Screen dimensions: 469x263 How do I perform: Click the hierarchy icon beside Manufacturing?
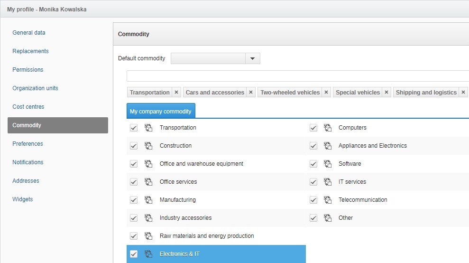pos(148,200)
